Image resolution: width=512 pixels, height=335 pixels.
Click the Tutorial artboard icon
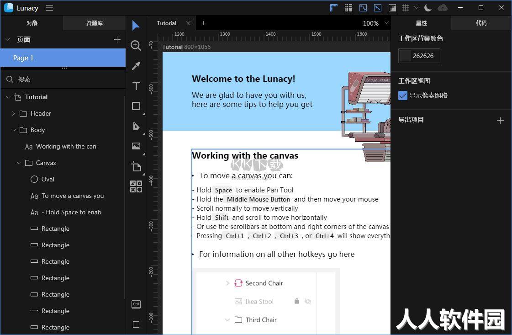tap(18, 97)
